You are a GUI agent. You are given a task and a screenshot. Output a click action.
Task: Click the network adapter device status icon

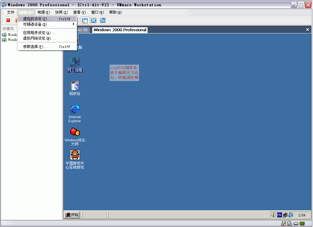tap(302, 224)
